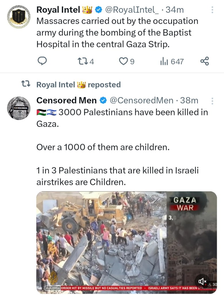The width and height of the screenshot is (224, 295).
Task: Click the 'Royal Intel reposted' label
Action: coord(78,84)
